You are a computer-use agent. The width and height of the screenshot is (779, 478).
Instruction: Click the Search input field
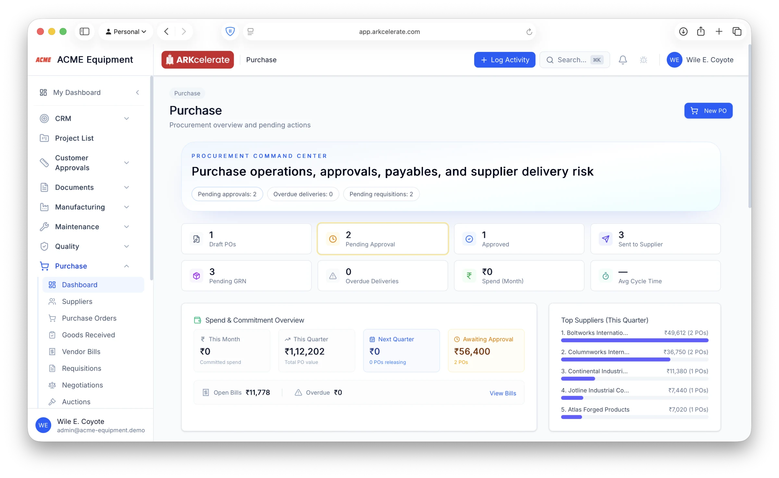point(575,60)
